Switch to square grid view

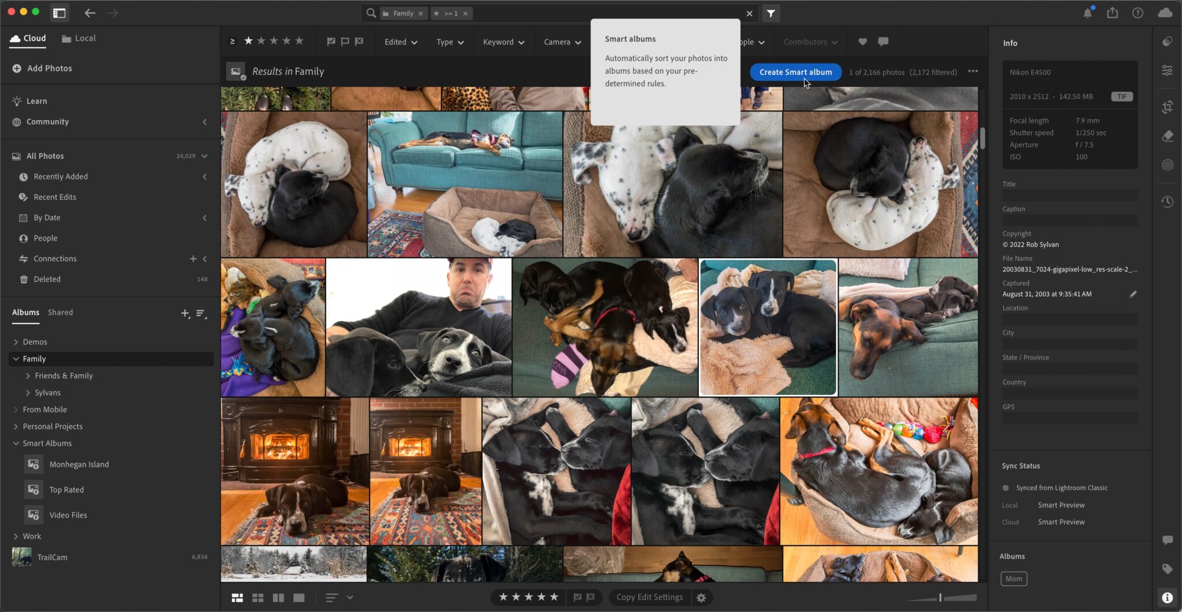pyautogui.click(x=258, y=597)
